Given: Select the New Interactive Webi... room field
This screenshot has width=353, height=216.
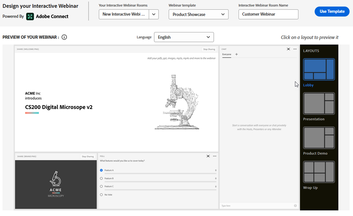Looking at the screenshot, I should (x=124, y=15).
